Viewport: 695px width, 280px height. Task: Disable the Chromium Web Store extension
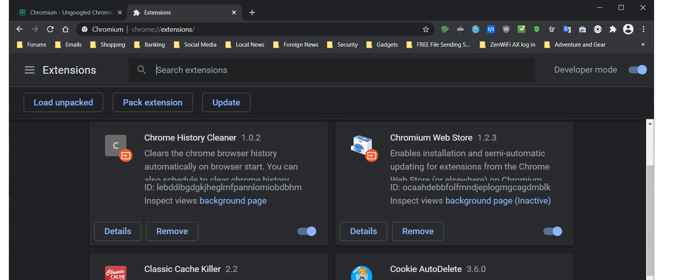pos(553,231)
